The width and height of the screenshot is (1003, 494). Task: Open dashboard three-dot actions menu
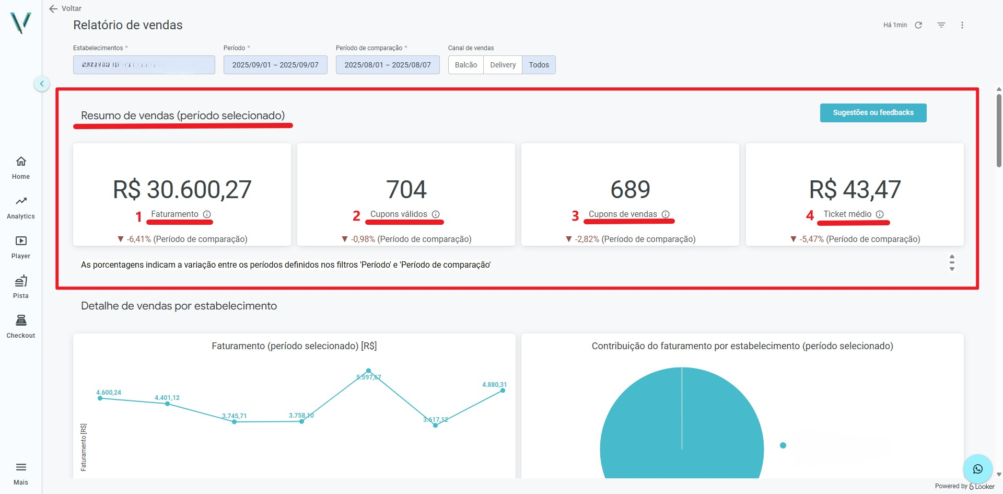pos(962,25)
